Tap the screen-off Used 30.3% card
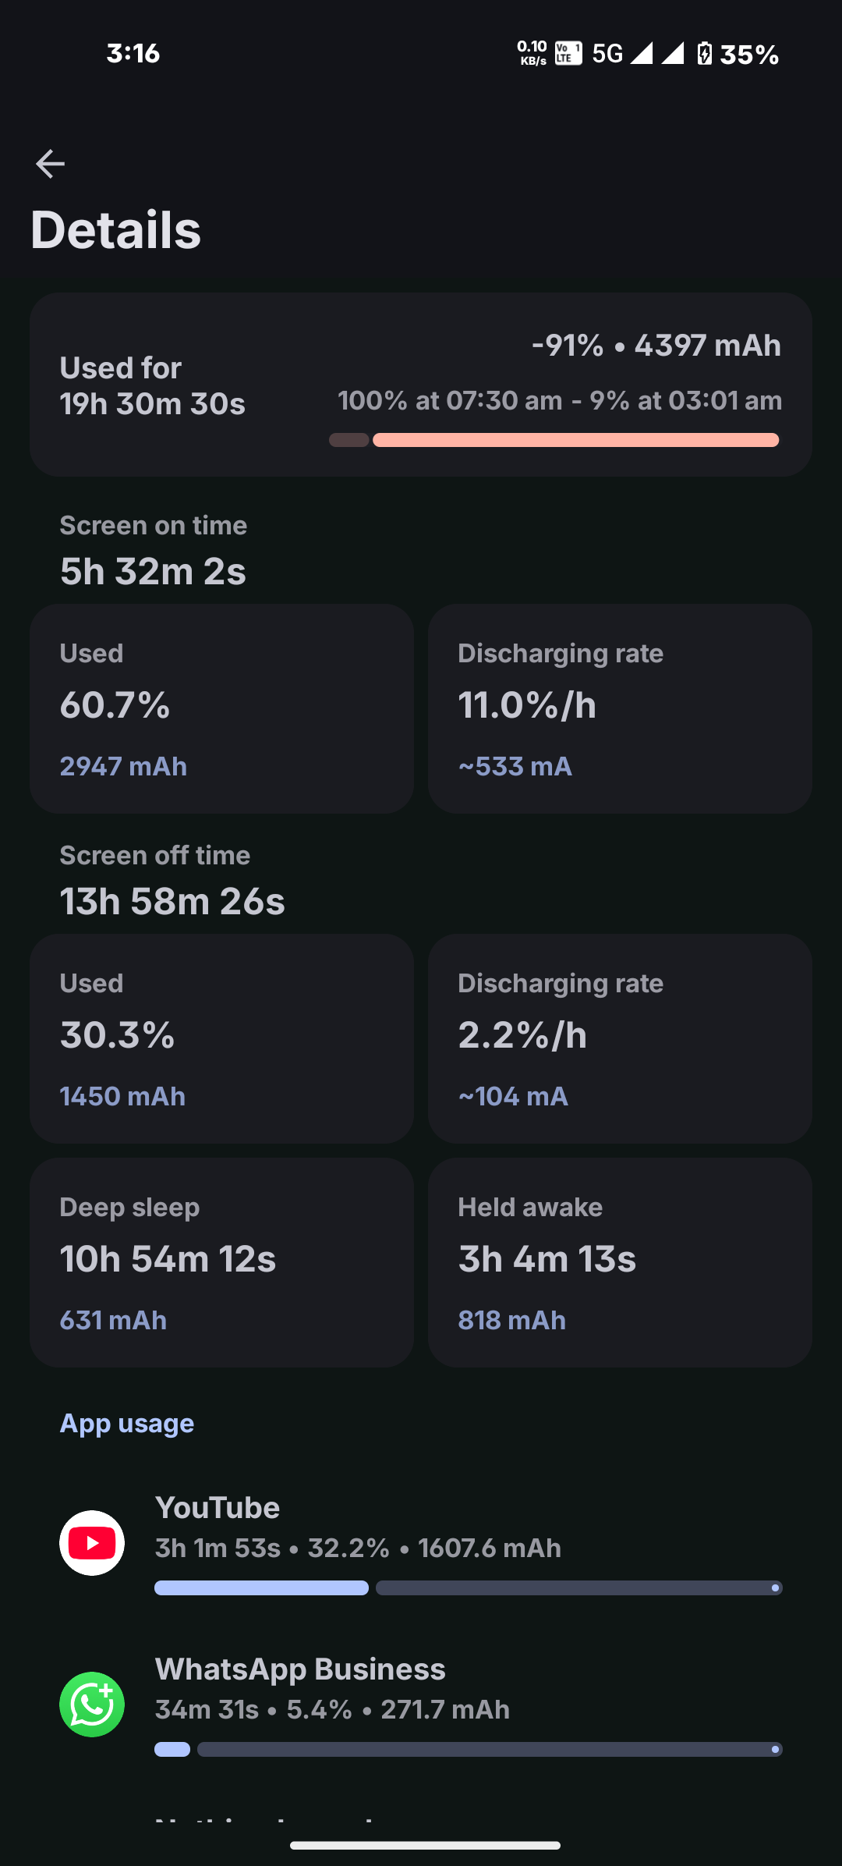Screen dimensions: 842x1866 [x=222, y=1038]
